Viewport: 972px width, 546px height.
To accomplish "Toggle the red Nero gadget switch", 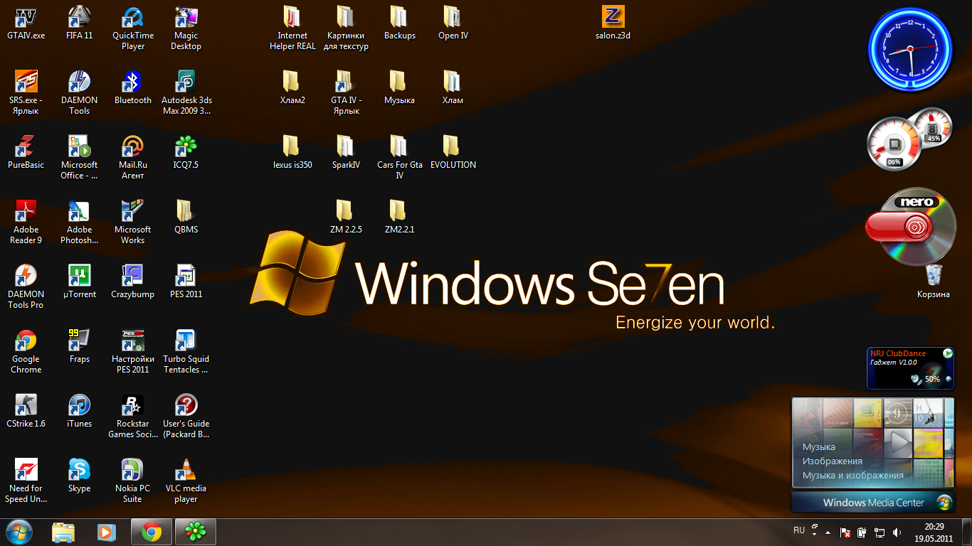I will [899, 228].
